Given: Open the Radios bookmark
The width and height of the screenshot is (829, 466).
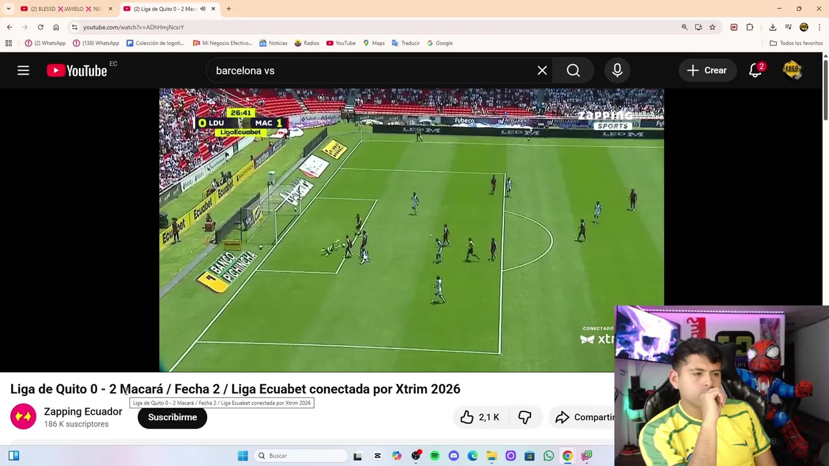Looking at the screenshot, I should click(x=307, y=43).
